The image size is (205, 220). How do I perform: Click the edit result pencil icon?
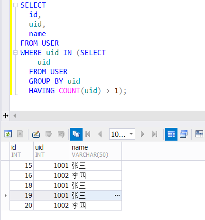[36, 134]
